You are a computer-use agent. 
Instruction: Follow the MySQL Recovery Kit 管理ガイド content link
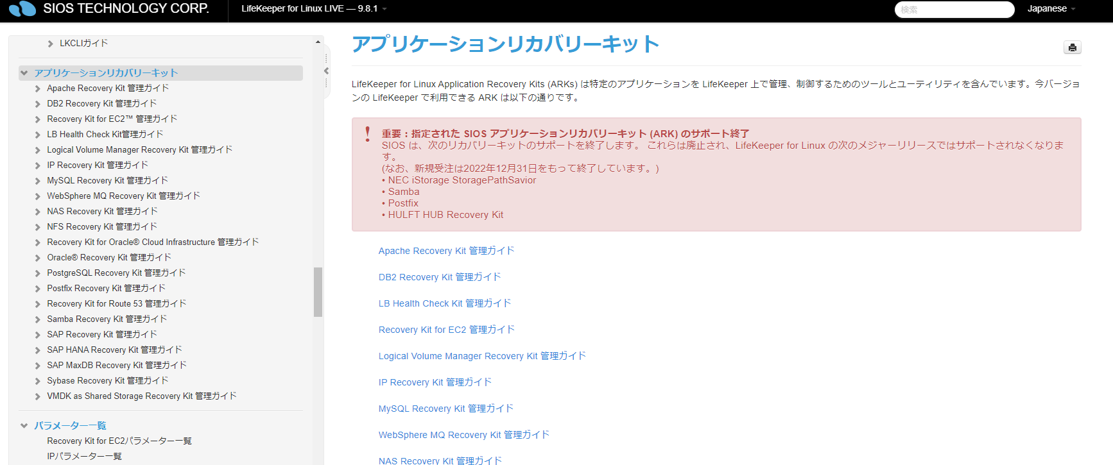click(446, 409)
